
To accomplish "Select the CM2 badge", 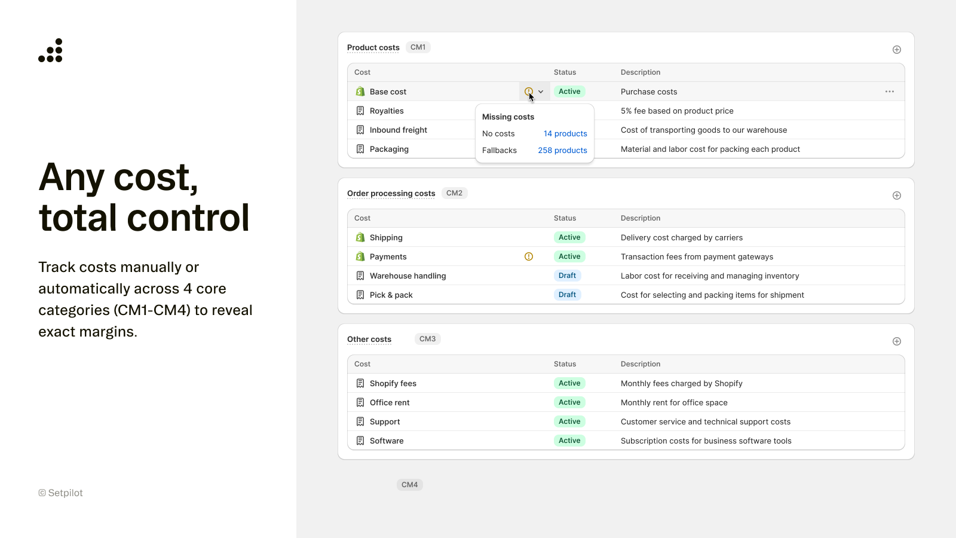I will (x=454, y=193).
